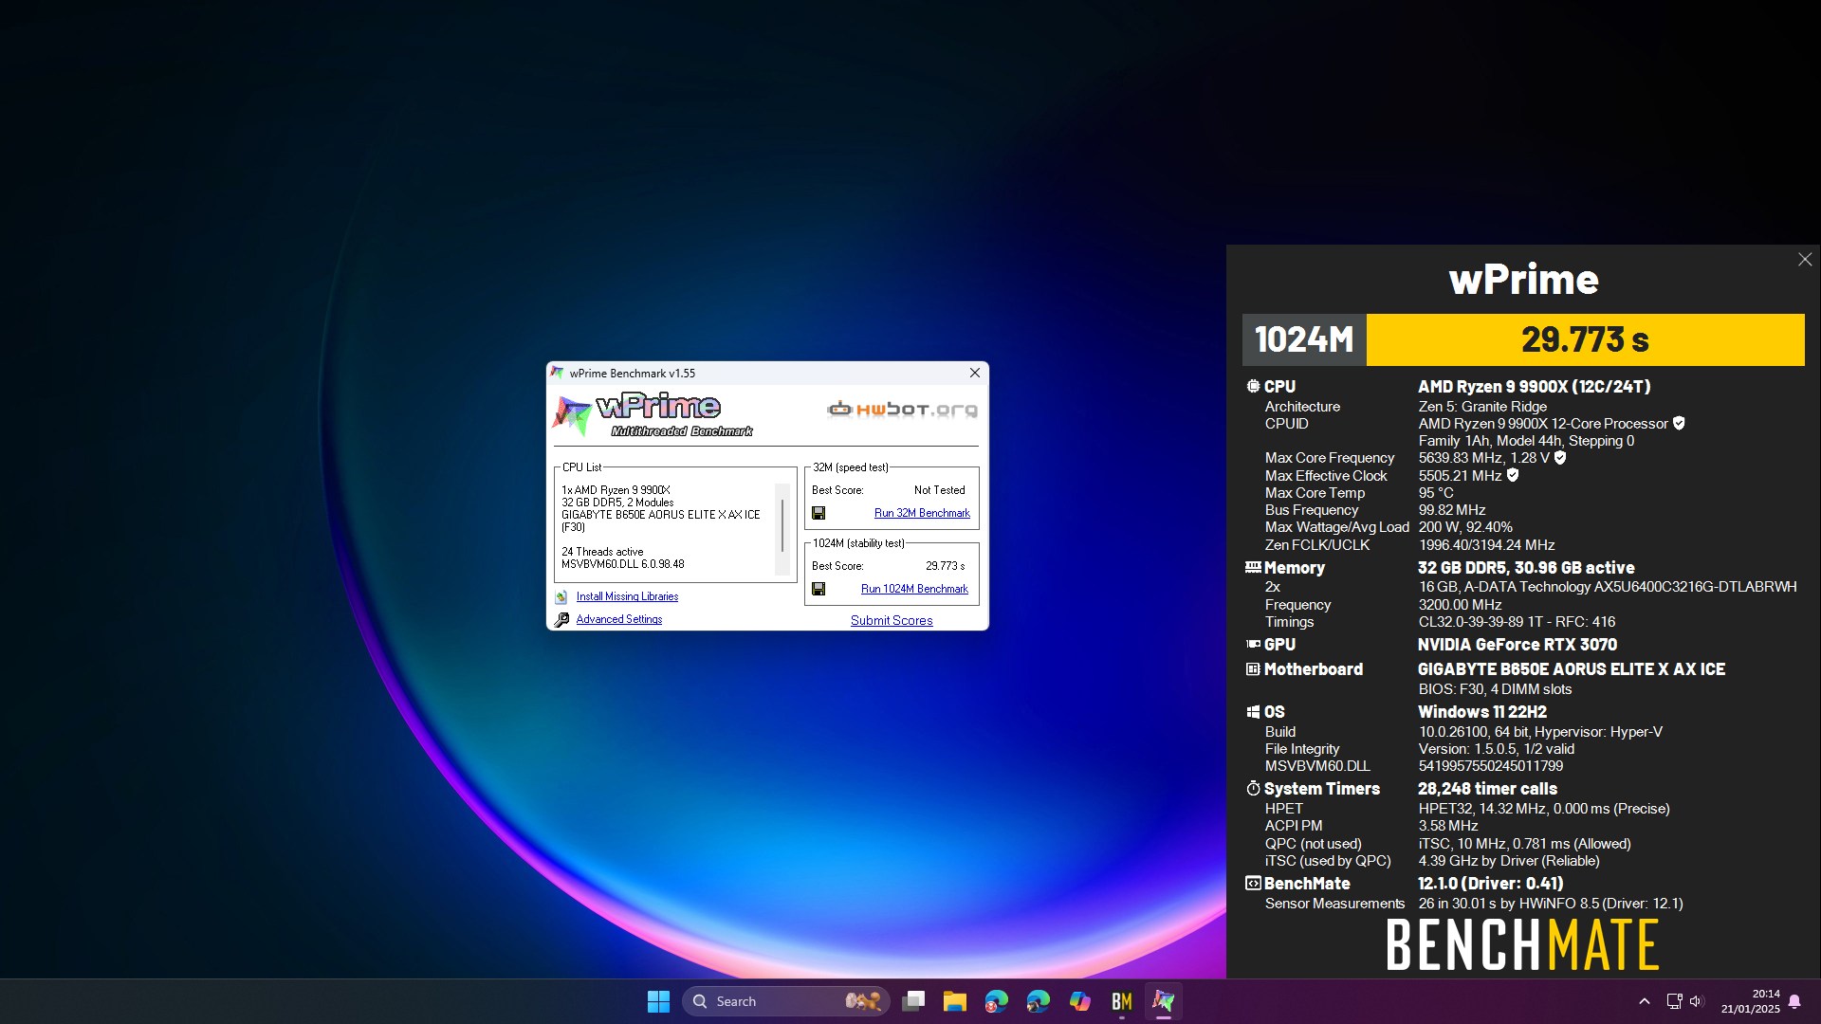The height and width of the screenshot is (1024, 1821).
Task: Click the BENCHMATE logo at panel bottom
Action: pos(1522,944)
